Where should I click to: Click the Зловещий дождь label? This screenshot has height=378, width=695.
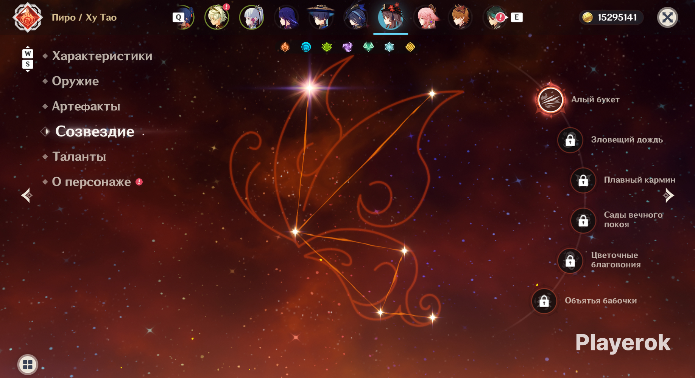pyautogui.click(x=627, y=139)
